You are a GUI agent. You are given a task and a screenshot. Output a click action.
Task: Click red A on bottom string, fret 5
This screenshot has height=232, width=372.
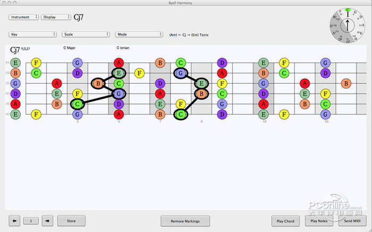click(x=119, y=114)
